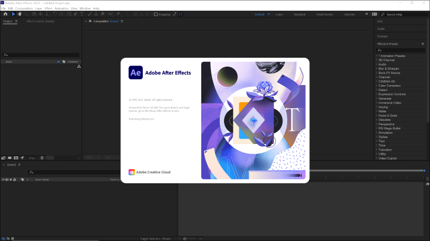Click the Project panel search field
Viewport: 430px width, 241px height.
tap(41, 55)
